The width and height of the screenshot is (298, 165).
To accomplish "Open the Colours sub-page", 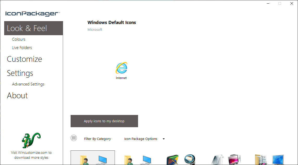I will coord(19,39).
